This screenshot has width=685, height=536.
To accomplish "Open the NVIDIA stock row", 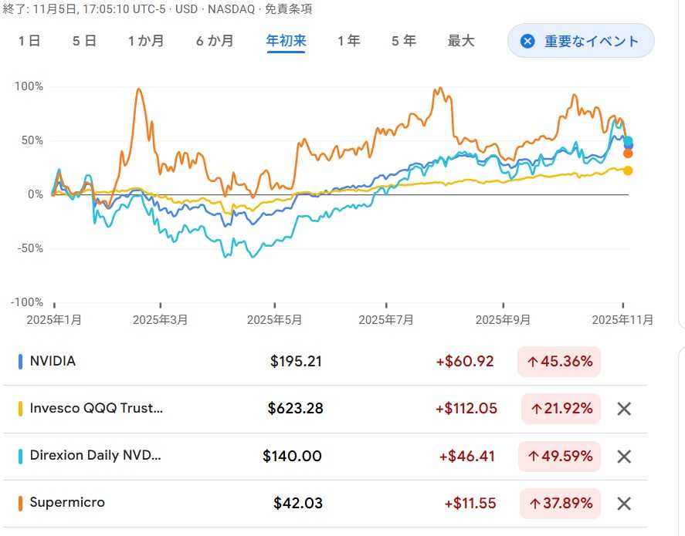I will coord(53,361).
